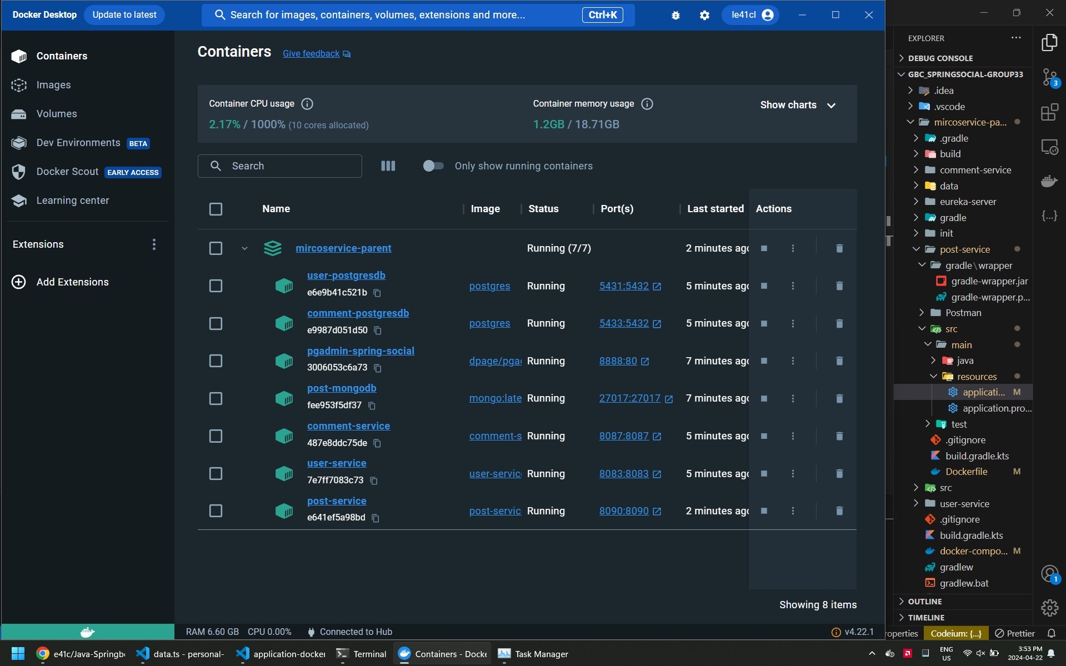Delete the comment-postgresdb container
Viewport: 1066px width, 666px height.
(x=839, y=323)
